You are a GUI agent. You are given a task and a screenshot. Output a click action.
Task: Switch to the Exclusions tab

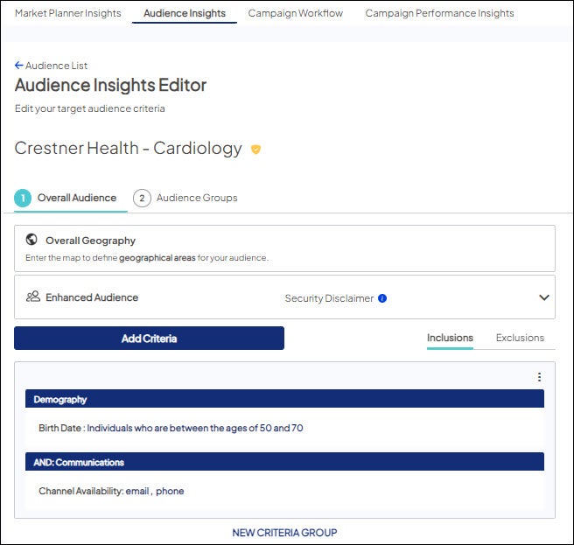(520, 338)
